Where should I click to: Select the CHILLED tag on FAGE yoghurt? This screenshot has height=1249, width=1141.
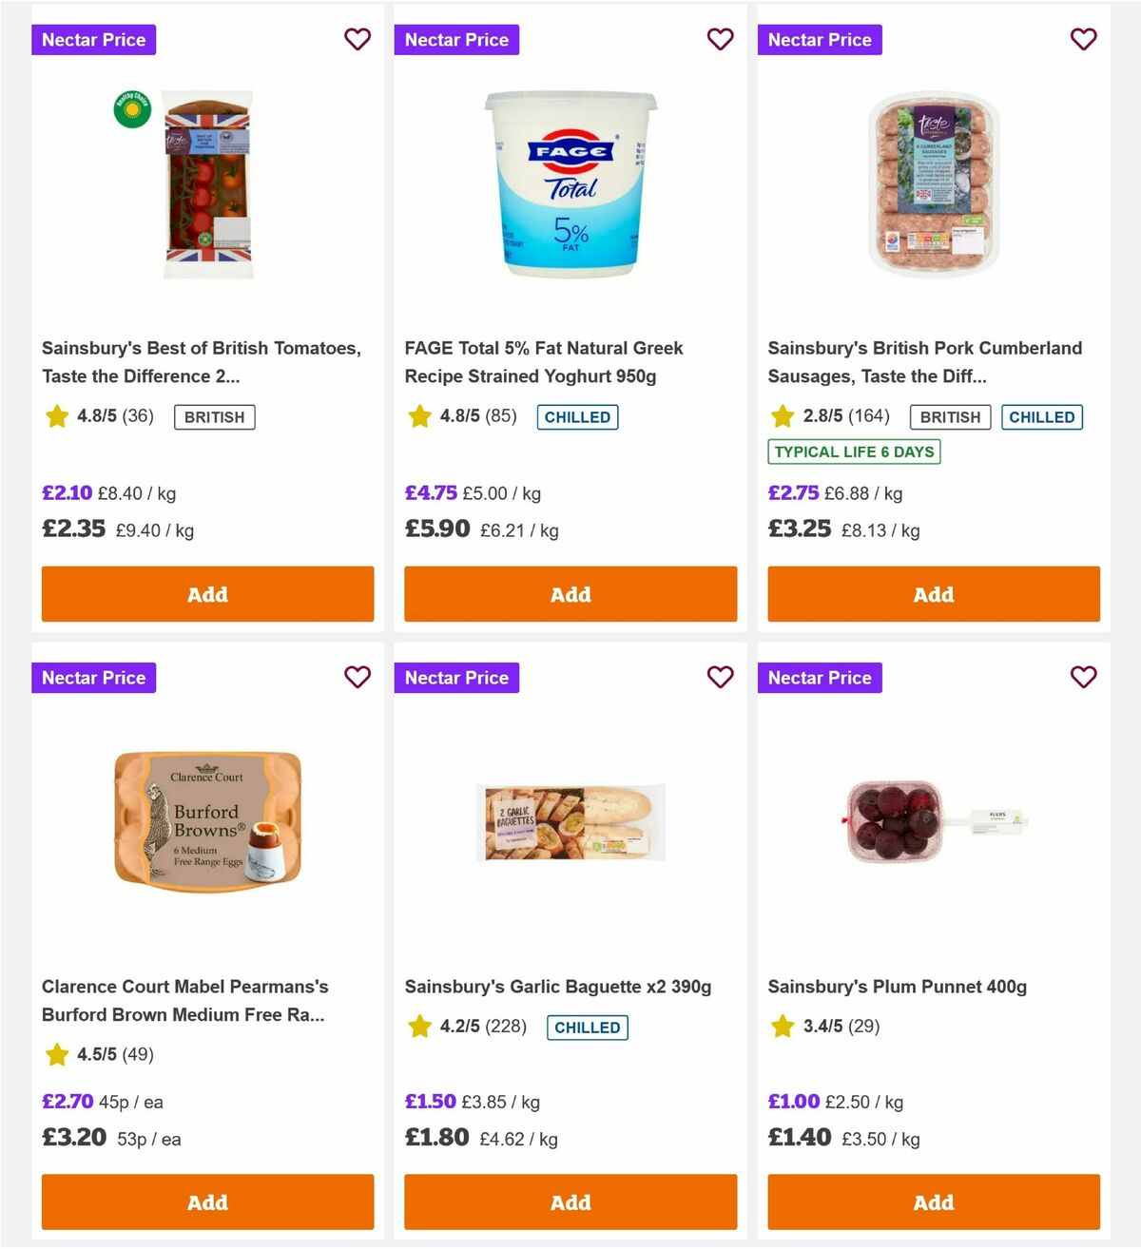[x=577, y=416]
